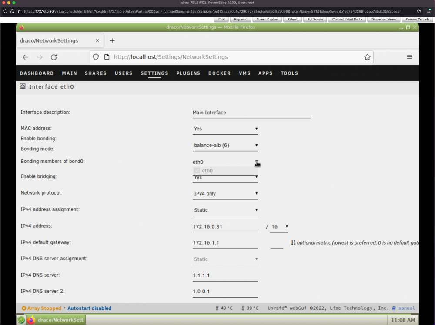Image resolution: width=435 pixels, height=325 pixels.
Task: Edit IPv4 DNS server 2 field
Action: 225,292
